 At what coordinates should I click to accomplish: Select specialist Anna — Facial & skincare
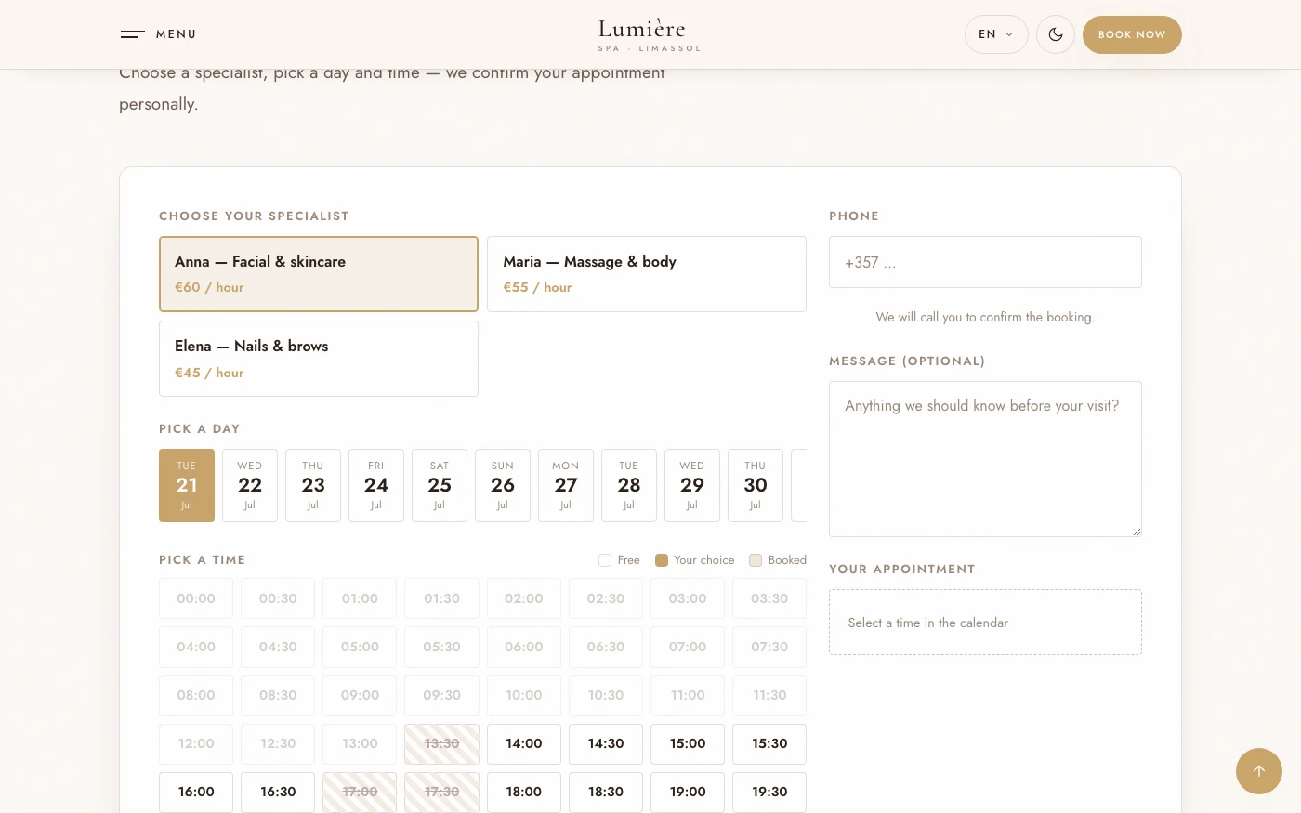coord(319,274)
